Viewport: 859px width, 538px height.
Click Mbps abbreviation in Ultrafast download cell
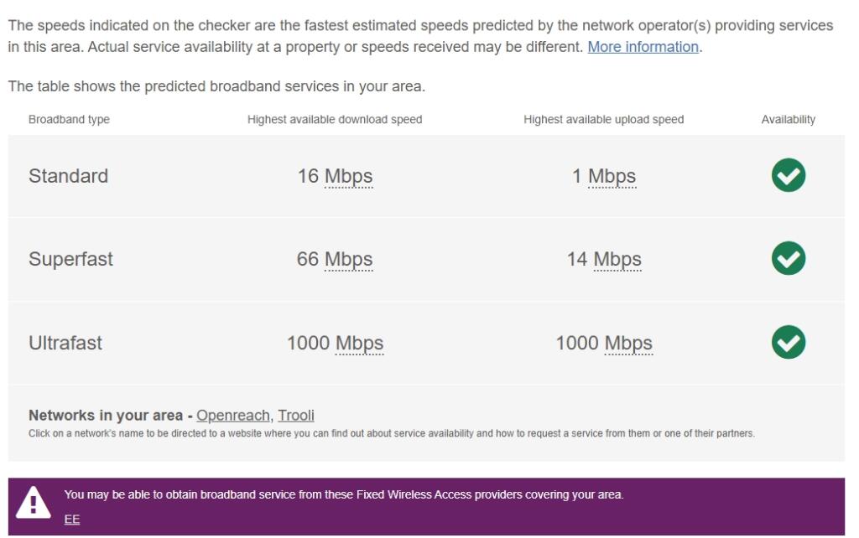tap(359, 343)
